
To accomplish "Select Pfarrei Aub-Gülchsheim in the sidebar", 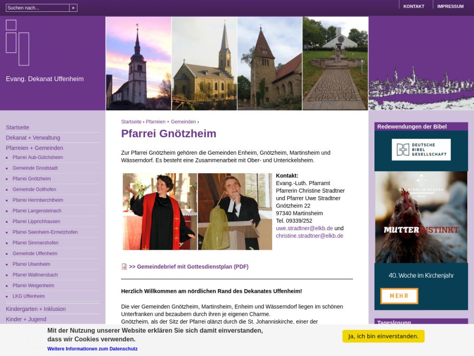I will 37,158.
